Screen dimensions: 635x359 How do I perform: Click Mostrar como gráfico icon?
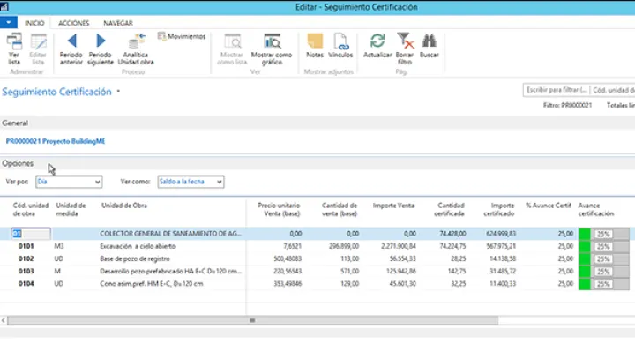[x=273, y=41]
